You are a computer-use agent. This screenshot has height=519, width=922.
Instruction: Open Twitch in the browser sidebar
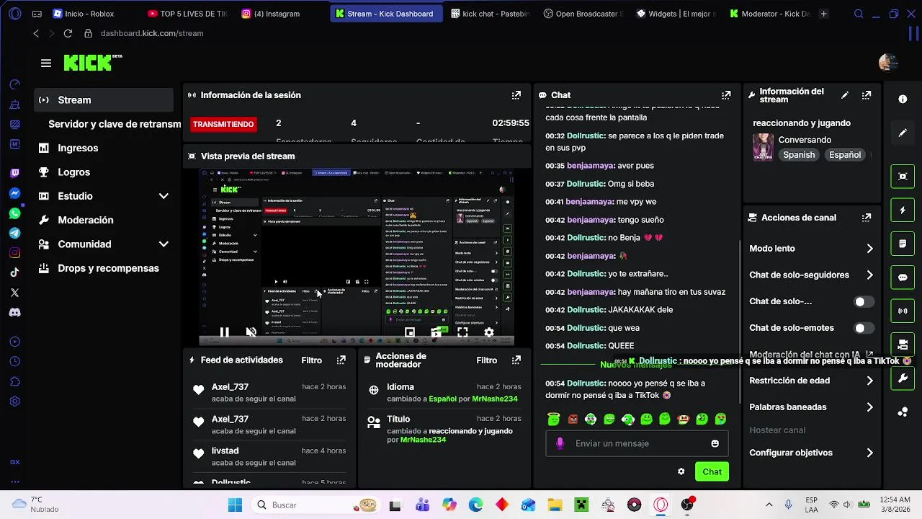pyautogui.click(x=14, y=173)
